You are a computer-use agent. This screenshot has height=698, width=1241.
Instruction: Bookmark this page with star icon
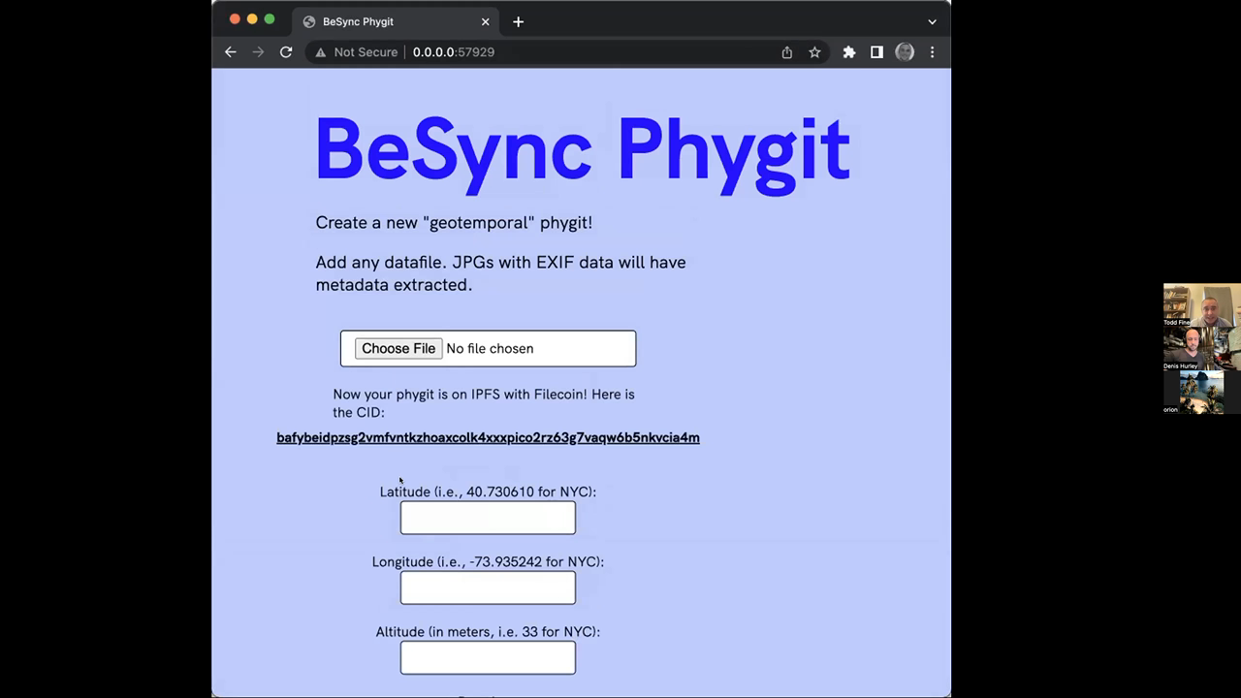[x=814, y=52]
